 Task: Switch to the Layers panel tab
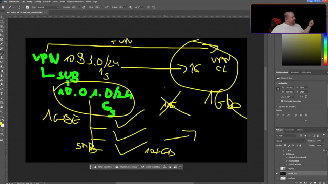pos(279,130)
